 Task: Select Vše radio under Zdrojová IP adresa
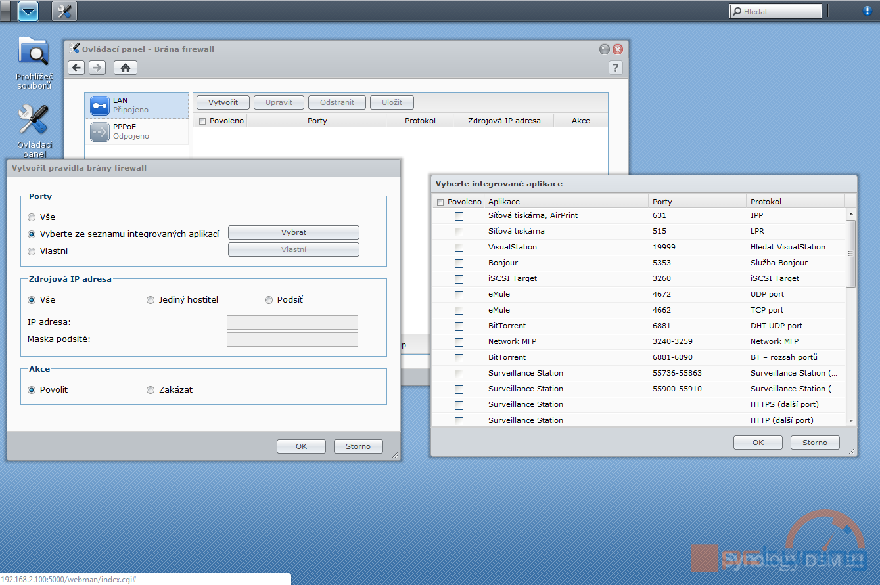click(x=32, y=299)
